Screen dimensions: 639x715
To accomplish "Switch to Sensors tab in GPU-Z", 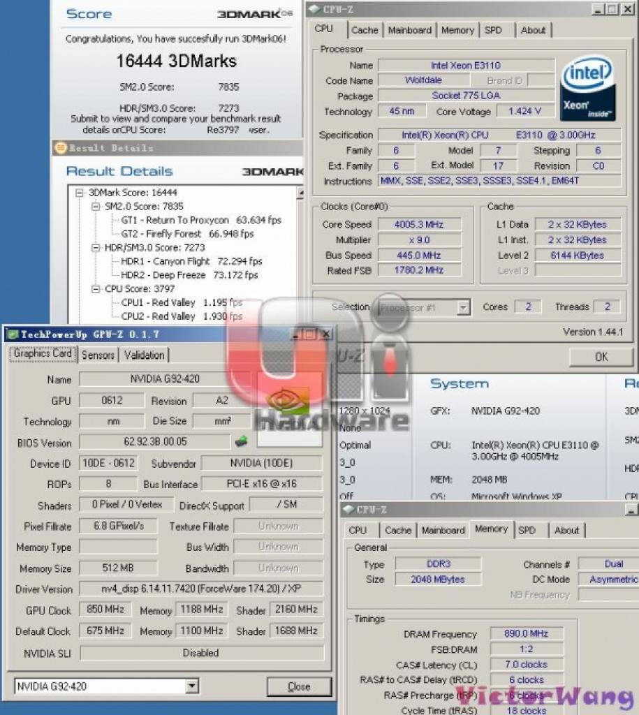I will [98, 355].
